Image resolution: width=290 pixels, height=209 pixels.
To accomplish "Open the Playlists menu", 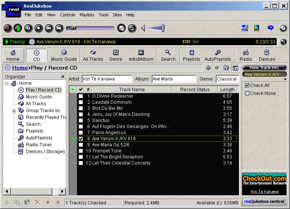I will [x=87, y=15].
